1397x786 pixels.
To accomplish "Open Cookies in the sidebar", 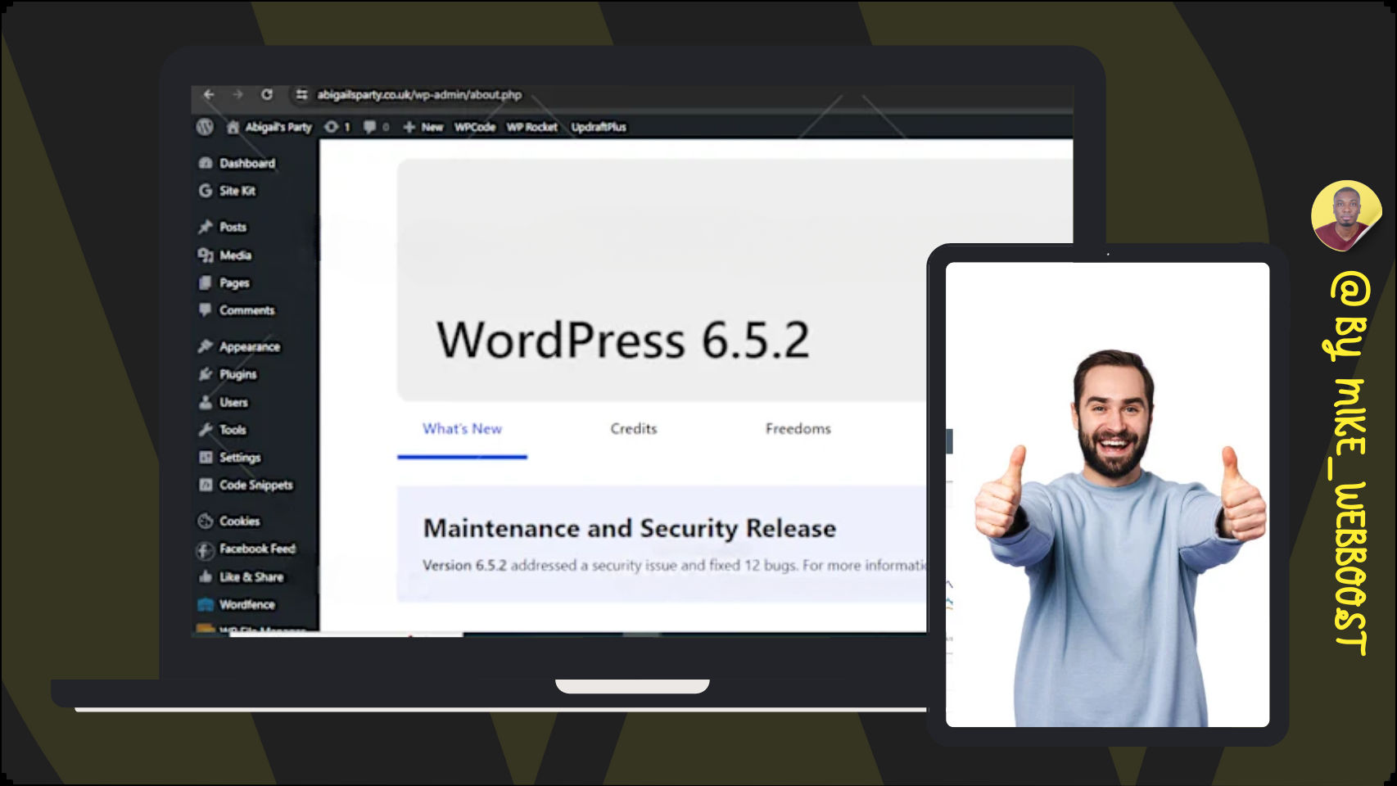I will click(x=239, y=521).
